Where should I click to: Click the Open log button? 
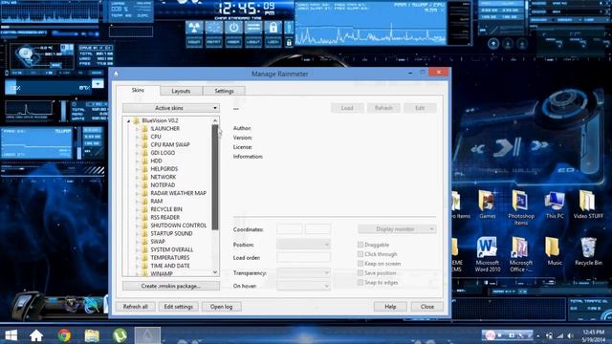tap(221, 307)
